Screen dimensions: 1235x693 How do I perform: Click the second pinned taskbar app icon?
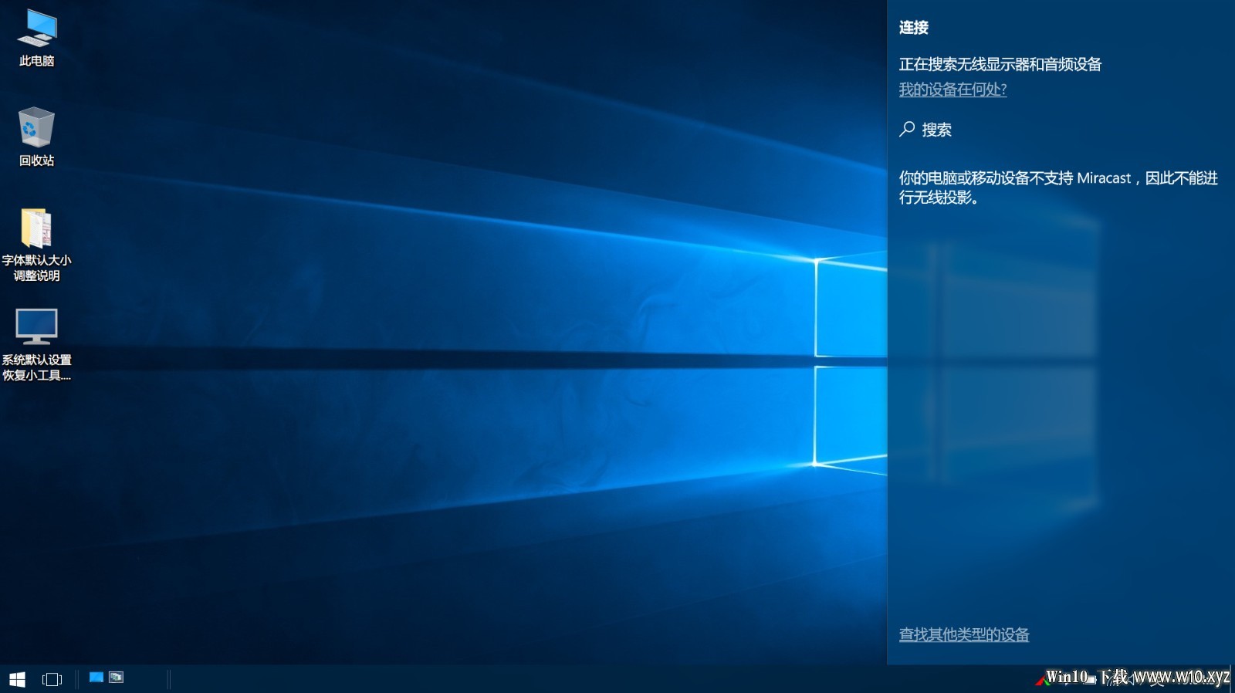pyautogui.click(x=117, y=678)
